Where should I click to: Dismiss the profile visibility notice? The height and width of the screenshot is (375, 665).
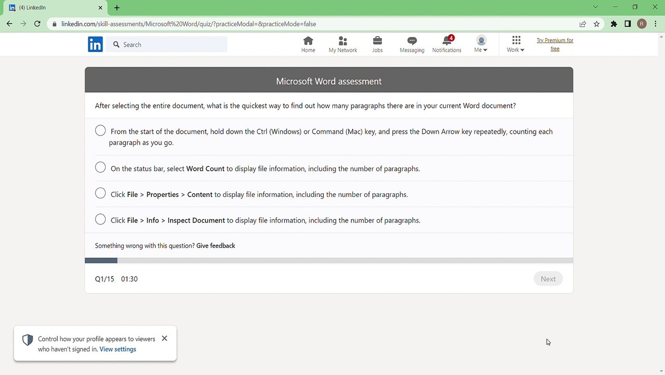[164, 338]
